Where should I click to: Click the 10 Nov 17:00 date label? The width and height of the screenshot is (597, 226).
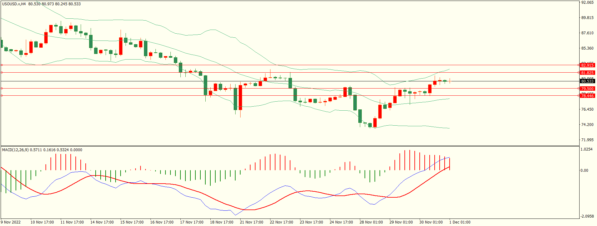[x=42, y=222]
